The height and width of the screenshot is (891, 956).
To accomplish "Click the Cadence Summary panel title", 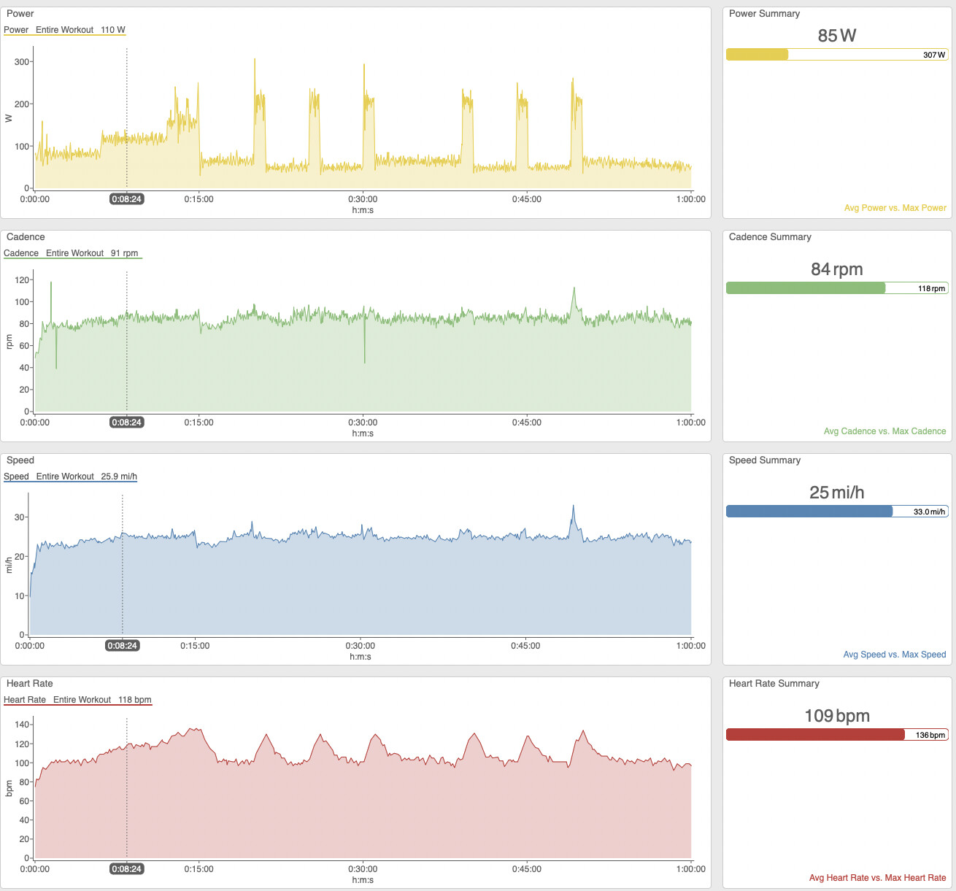I will point(770,237).
